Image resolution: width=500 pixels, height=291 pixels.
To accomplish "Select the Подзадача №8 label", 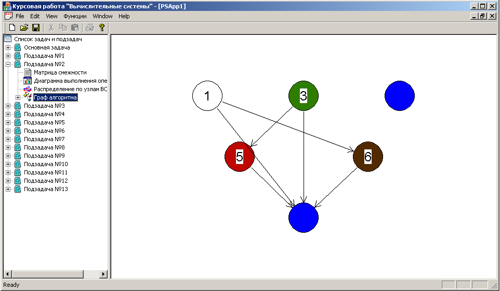I will [x=44, y=147].
